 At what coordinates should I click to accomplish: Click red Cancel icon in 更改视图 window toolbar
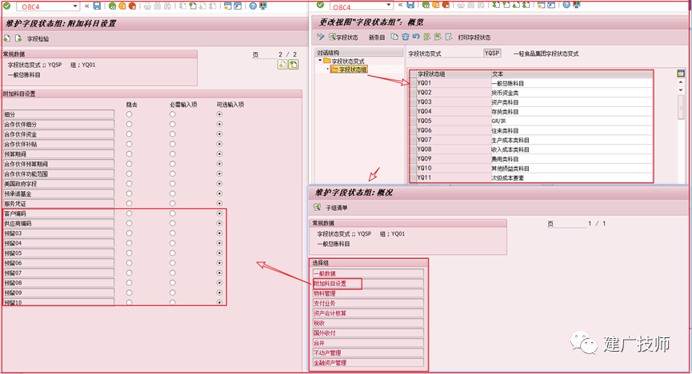tap(446, 5)
